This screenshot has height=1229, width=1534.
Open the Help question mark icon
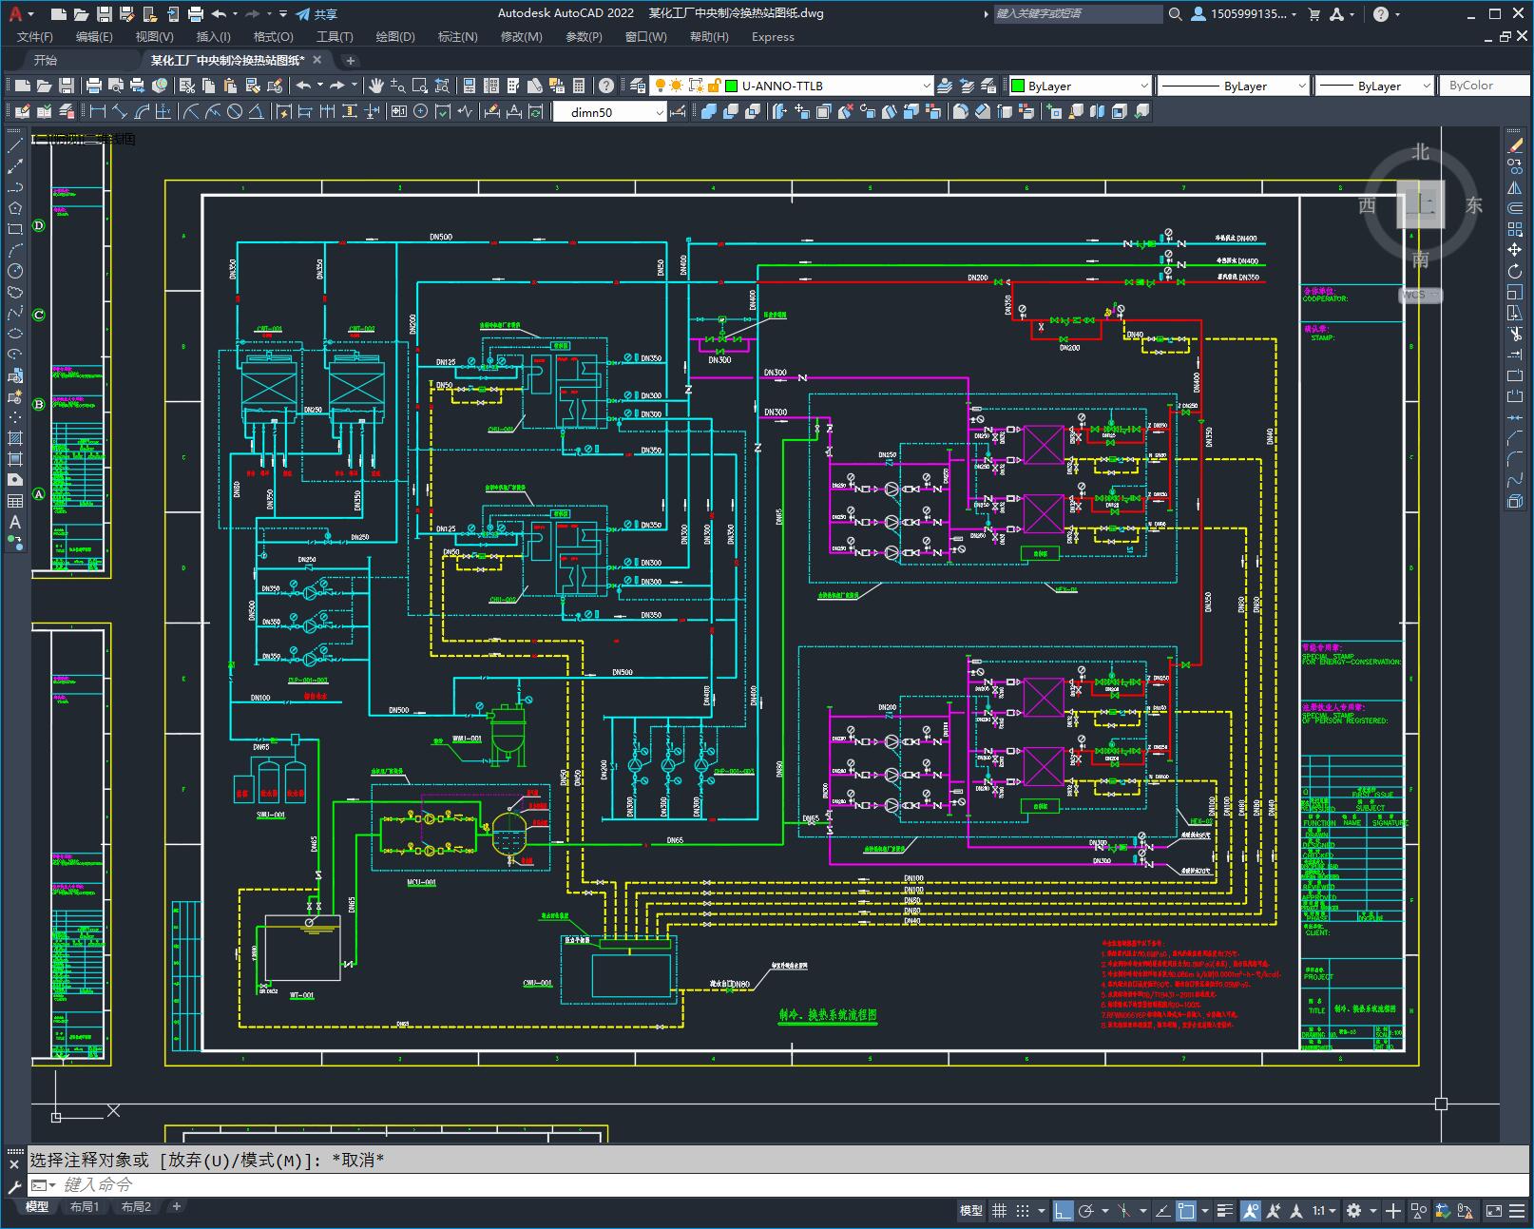[606, 86]
